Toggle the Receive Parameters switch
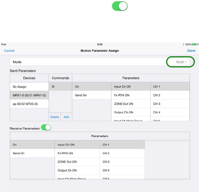The width and height of the screenshot is (199, 192). tap(46, 128)
